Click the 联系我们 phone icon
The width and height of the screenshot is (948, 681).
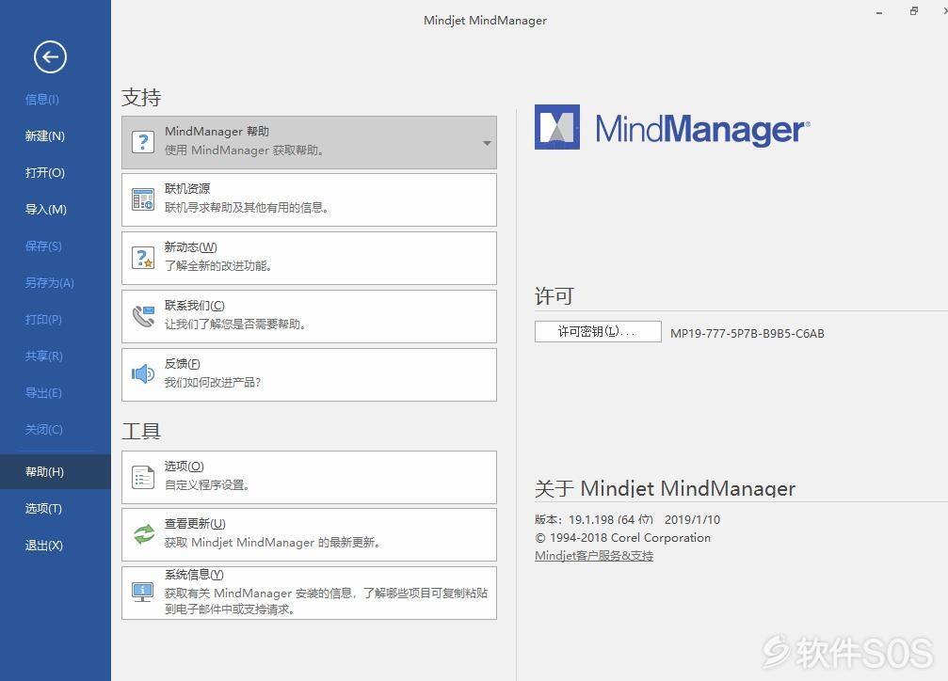pyautogui.click(x=143, y=316)
